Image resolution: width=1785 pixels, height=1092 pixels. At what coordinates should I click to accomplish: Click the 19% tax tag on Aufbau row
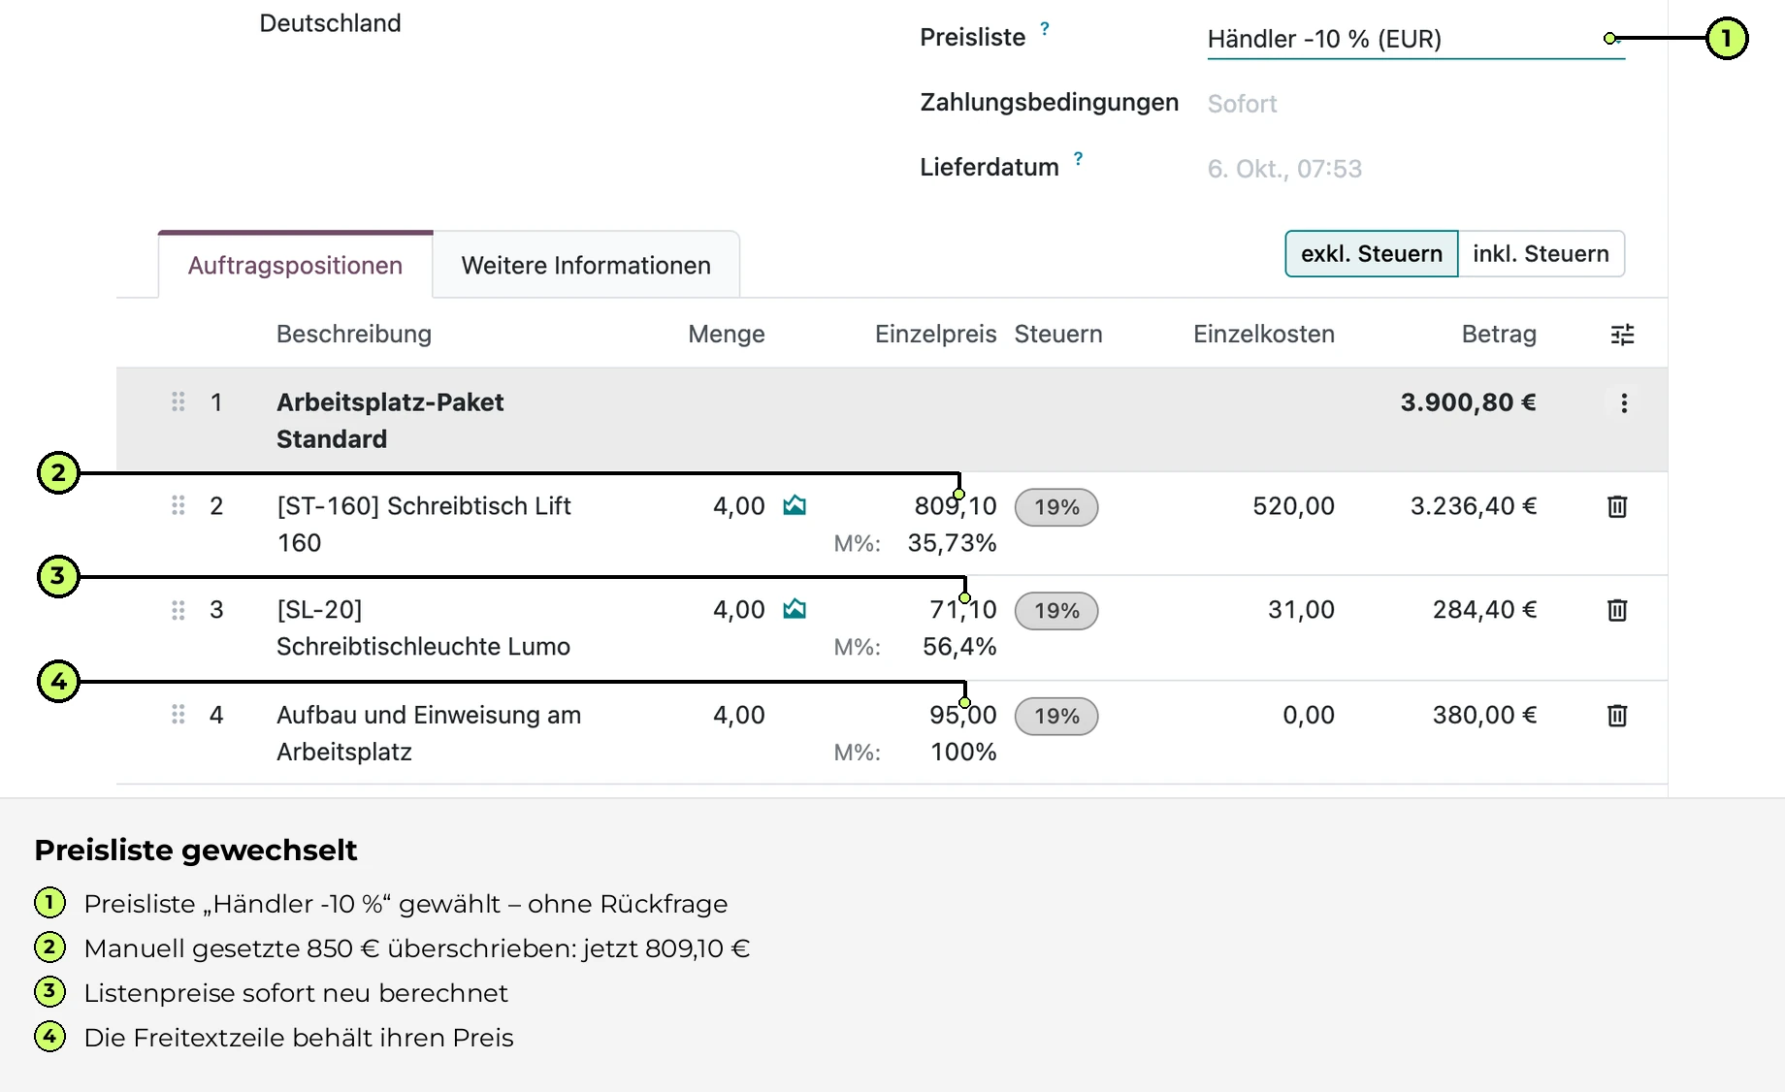click(x=1056, y=717)
